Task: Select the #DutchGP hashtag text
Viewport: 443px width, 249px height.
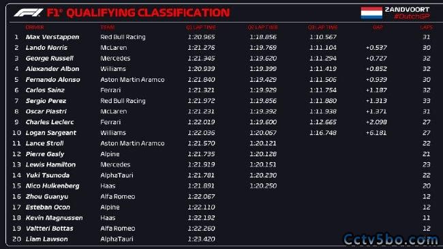Action: tap(412, 16)
